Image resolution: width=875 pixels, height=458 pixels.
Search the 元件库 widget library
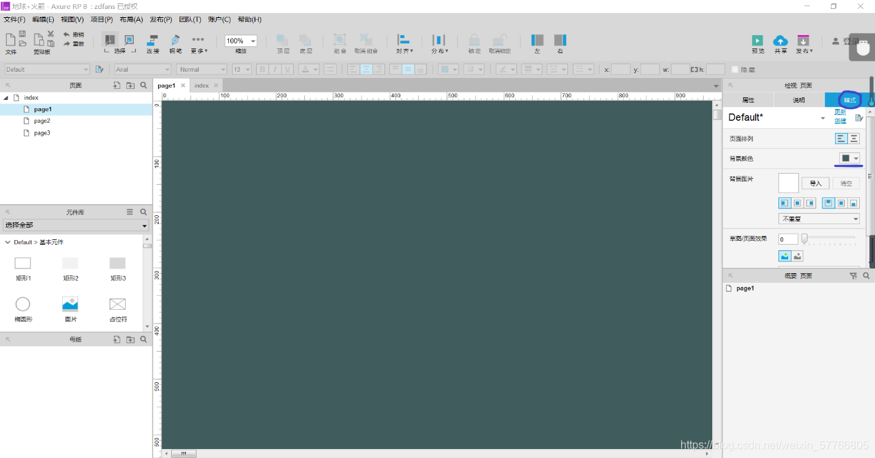click(x=144, y=212)
